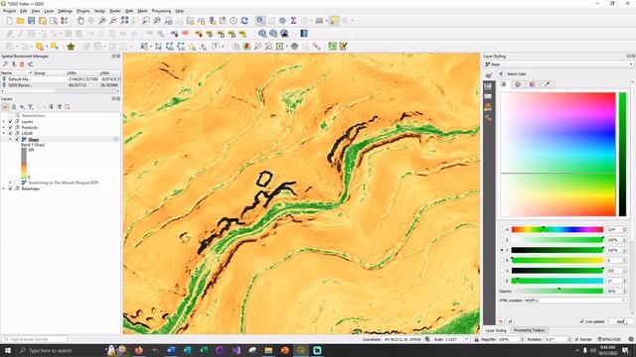Toggle the Annotations layer checkbox
This screenshot has width=636, height=357.
coord(11,116)
